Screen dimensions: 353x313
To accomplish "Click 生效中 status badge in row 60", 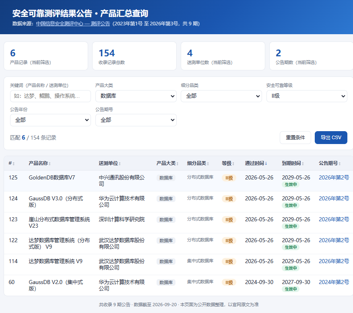I will coord(291,289).
